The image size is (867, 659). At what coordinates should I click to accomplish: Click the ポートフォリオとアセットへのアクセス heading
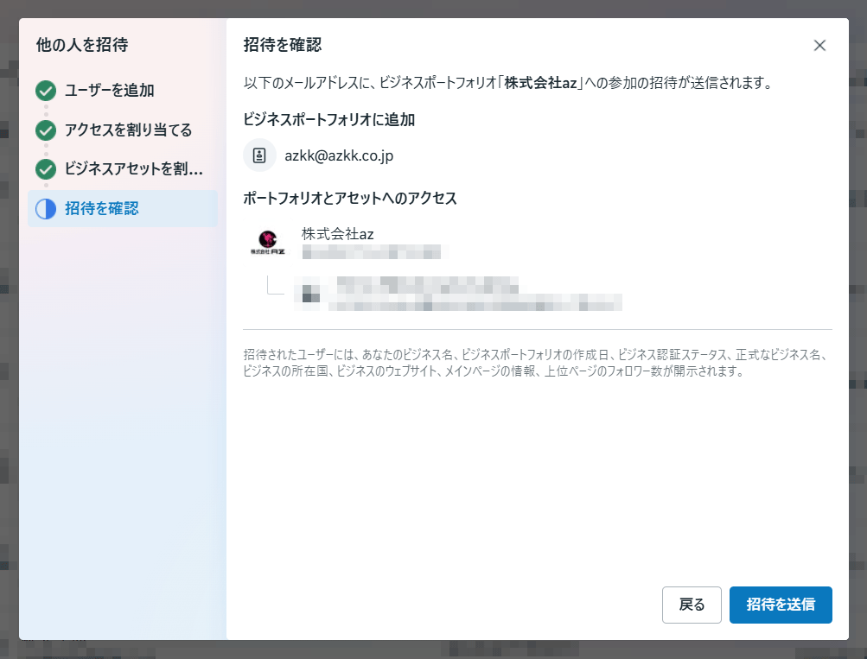[350, 199]
